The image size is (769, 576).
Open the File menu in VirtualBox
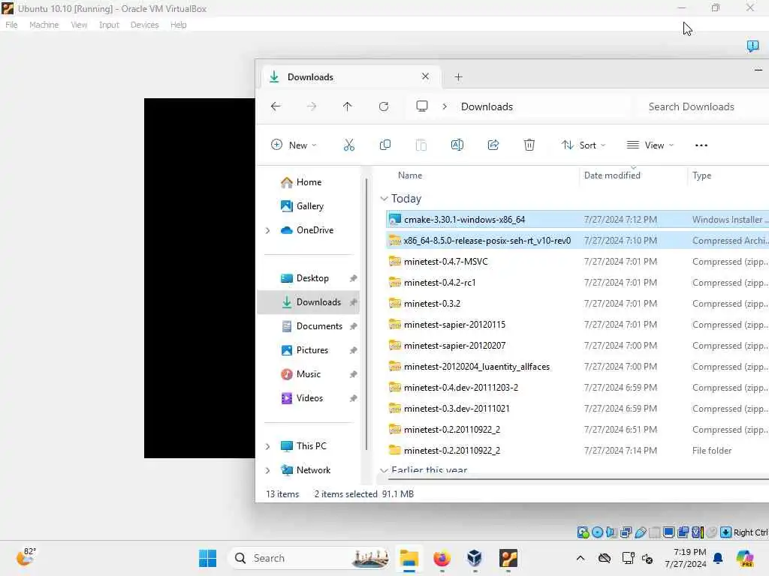[11, 25]
